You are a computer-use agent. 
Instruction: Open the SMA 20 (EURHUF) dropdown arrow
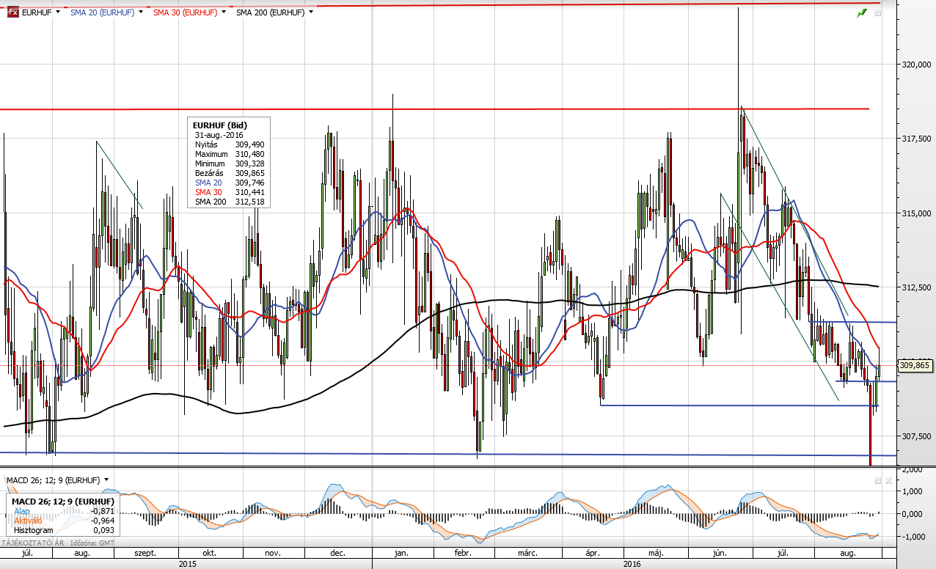coord(139,12)
